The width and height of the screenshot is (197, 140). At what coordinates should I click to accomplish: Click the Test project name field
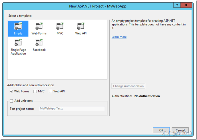(72, 109)
